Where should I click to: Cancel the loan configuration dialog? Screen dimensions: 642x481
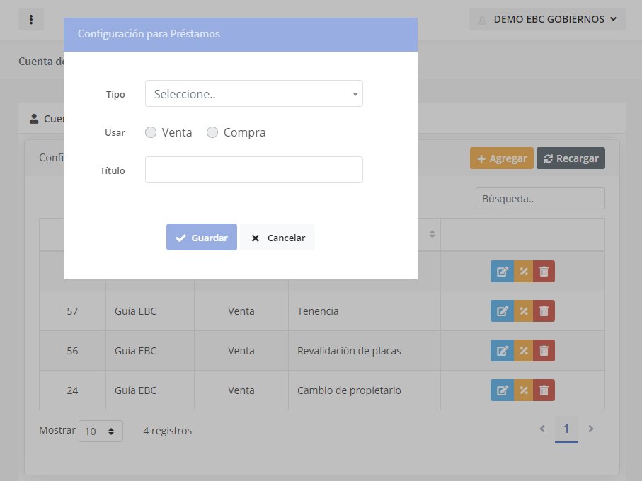[277, 238]
